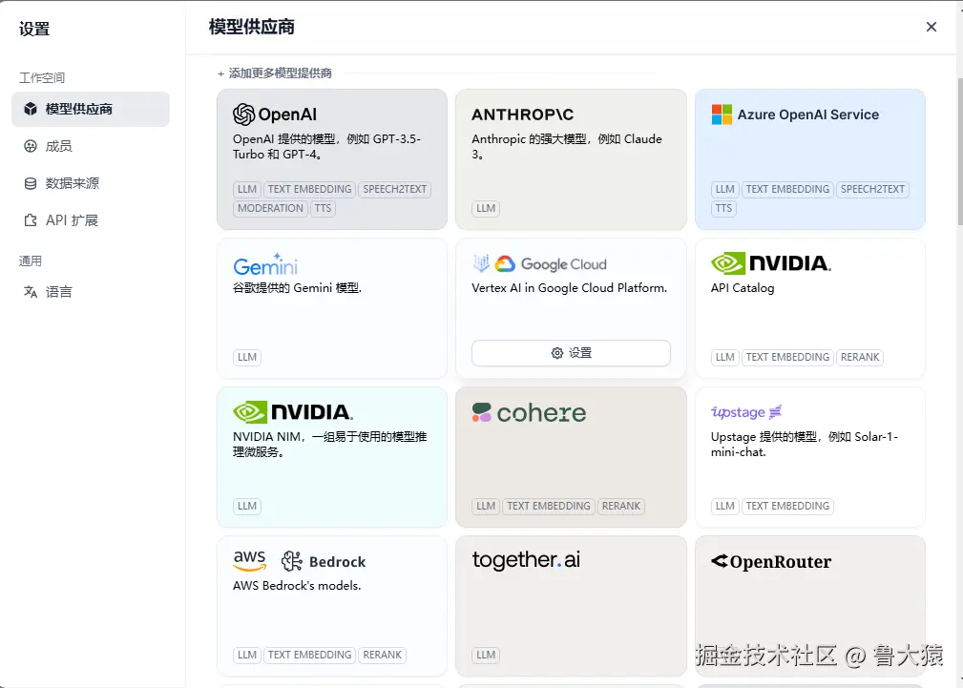Click the cube icon beside 模型供应商
963x688 pixels.
[x=31, y=110]
